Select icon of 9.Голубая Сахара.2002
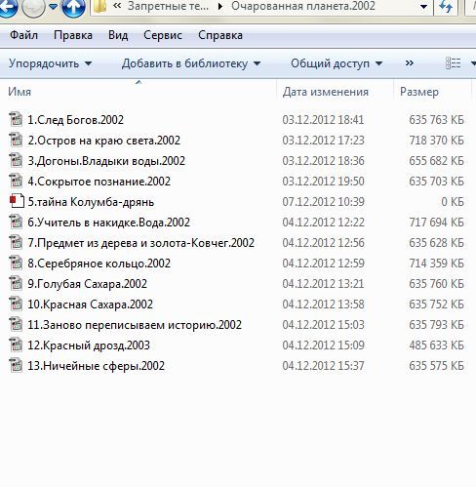This screenshot has width=476, height=487. tap(16, 283)
